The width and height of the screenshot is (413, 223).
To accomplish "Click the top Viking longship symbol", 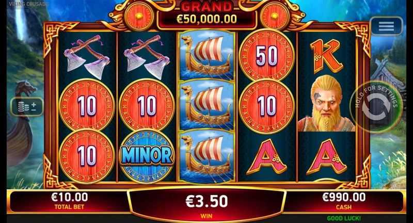I will click(x=206, y=55).
